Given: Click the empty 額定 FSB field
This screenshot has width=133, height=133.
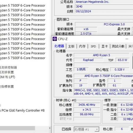Looking at the screenshot, I should coord(87,119).
